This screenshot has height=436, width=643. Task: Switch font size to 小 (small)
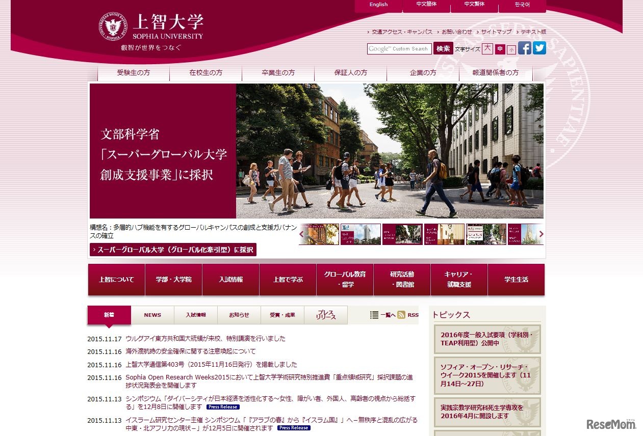click(510, 48)
